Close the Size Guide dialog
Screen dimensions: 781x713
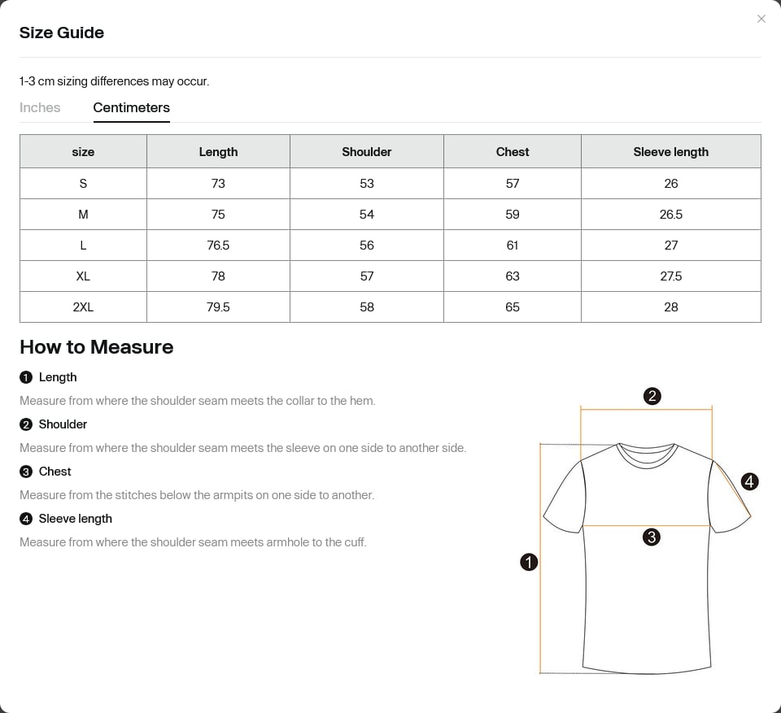coord(761,19)
